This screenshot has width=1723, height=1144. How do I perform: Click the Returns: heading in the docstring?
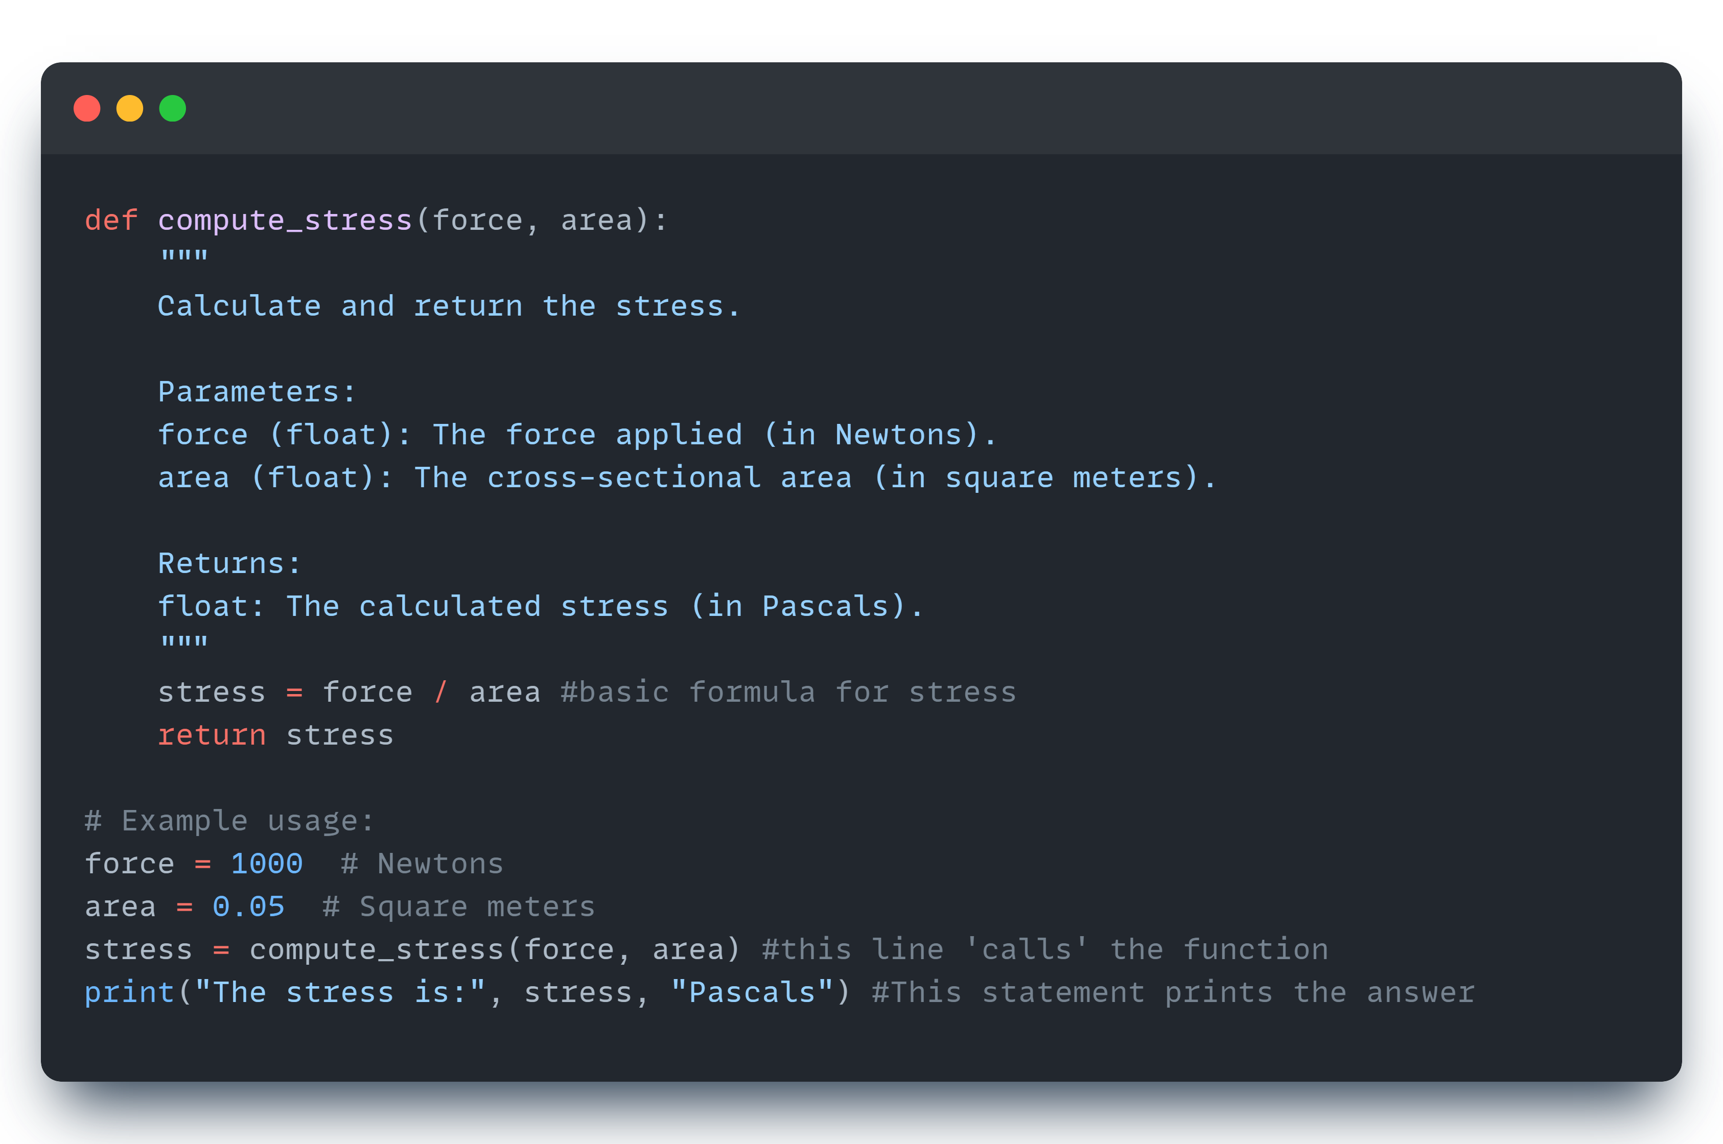tap(228, 562)
